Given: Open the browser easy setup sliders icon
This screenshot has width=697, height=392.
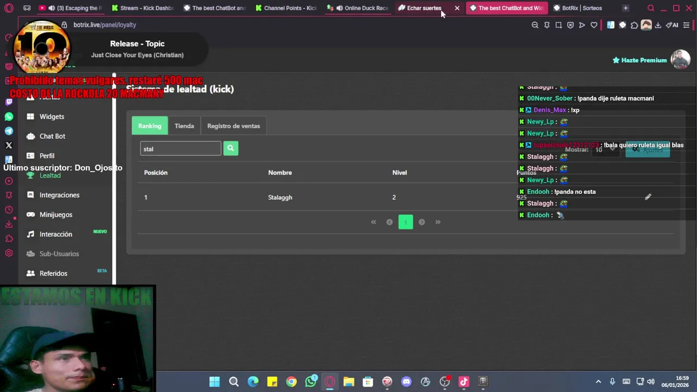Looking at the screenshot, I should (x=686, y=25).
